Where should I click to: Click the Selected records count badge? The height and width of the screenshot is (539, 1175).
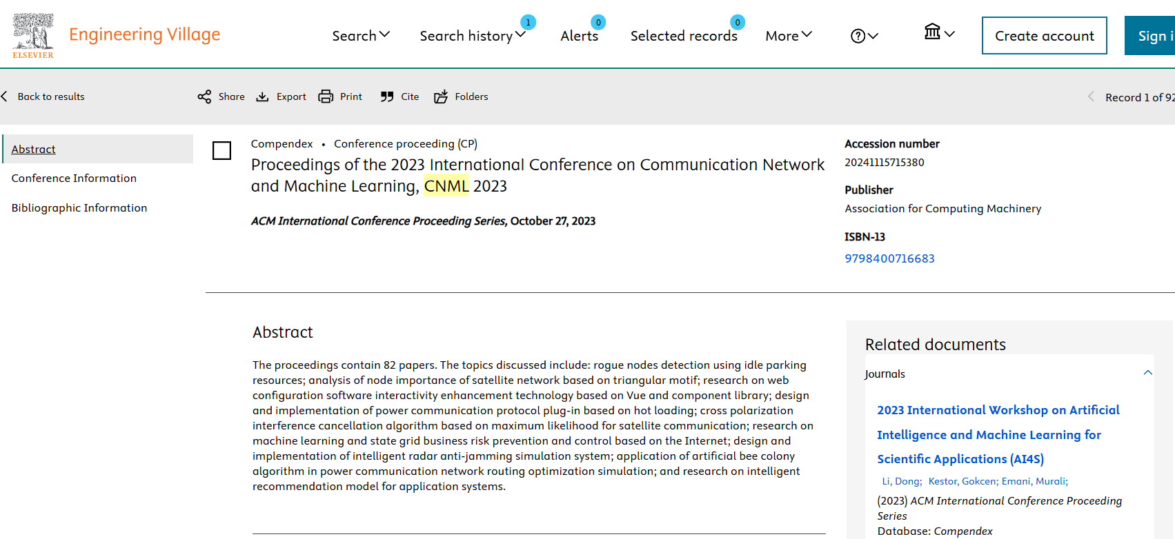click(738, 23)
